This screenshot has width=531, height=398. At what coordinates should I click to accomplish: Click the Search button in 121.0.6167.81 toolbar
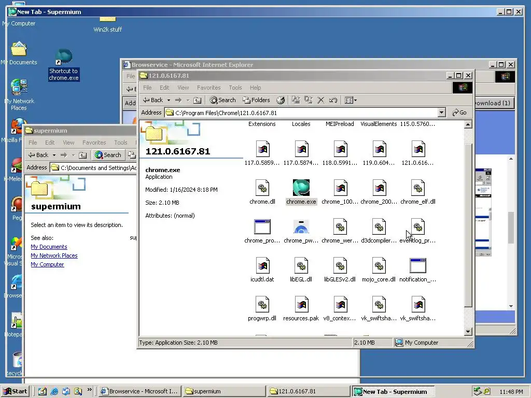click(x=222, y=100)
